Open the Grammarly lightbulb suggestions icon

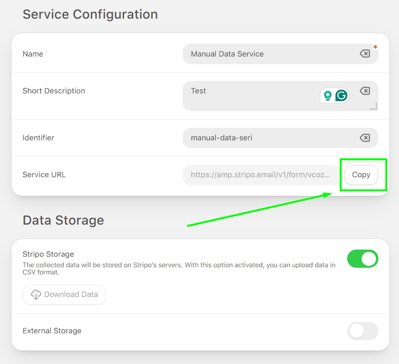pyautogui.click(x=328, y=95)
